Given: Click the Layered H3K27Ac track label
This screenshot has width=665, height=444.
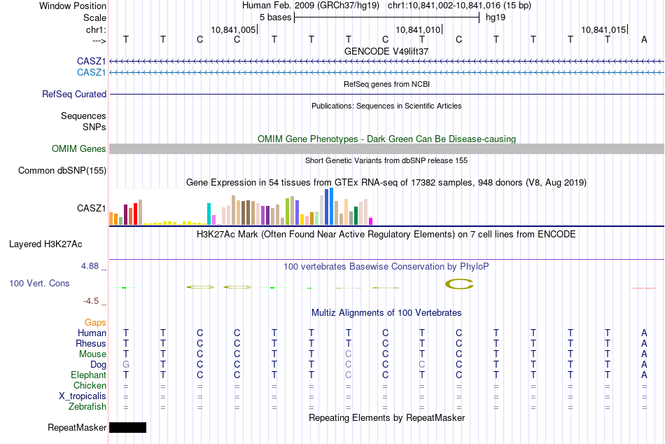Looking at the screenshot, I should [x=45, y=244].
